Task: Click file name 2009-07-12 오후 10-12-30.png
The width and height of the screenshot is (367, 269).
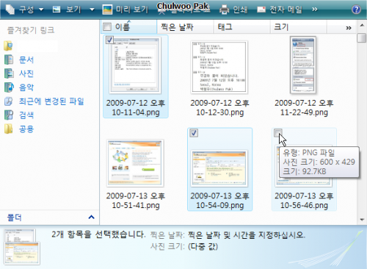Action: coord(219,107)
